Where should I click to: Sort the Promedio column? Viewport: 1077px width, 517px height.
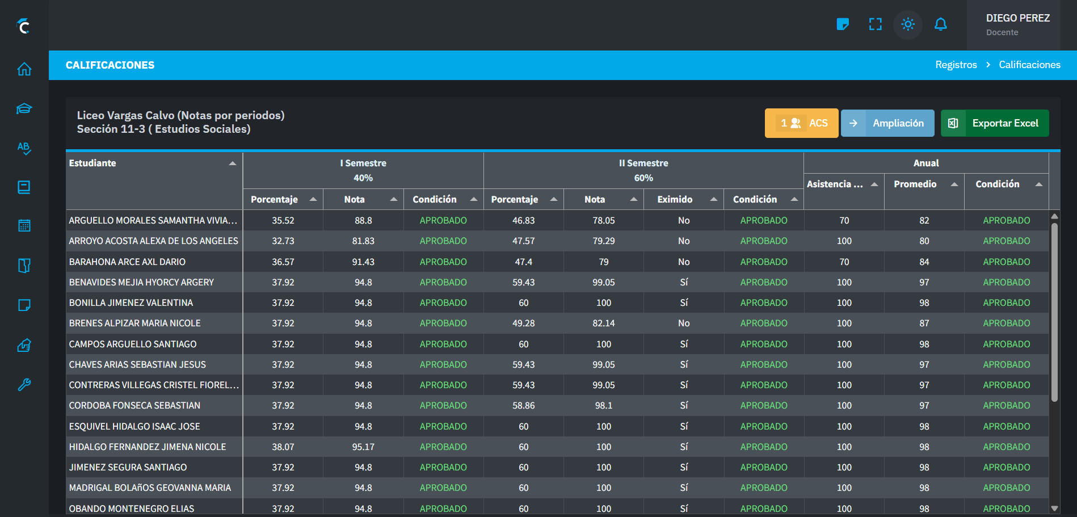point(954,184)
